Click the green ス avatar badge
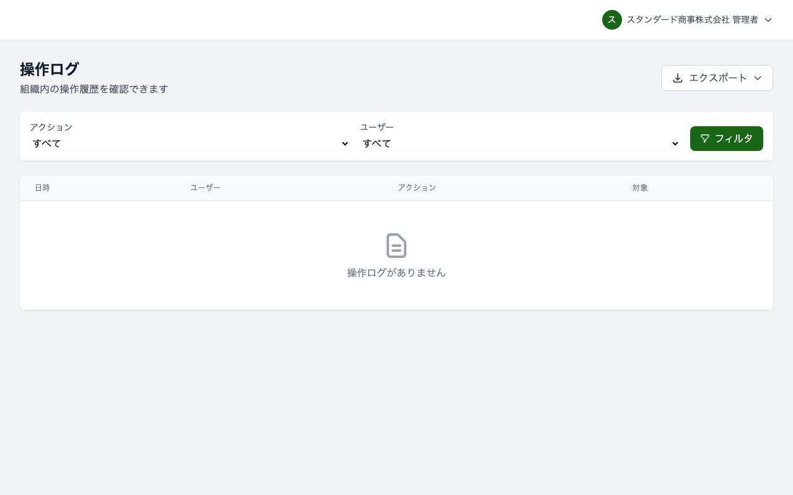This screenshot has height=495, width=793. pos(612,20)
